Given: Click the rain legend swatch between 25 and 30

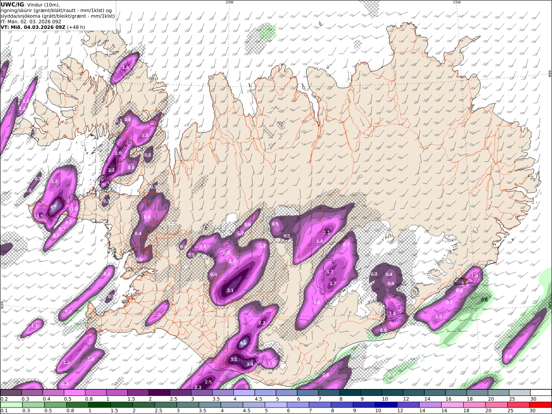Looking at the screenshot, I should click(x=518, y=405).
